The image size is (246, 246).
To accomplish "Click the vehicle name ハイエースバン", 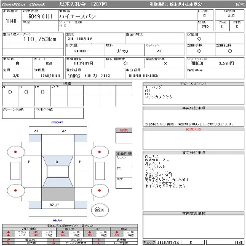I will click(x=77, y=16).
